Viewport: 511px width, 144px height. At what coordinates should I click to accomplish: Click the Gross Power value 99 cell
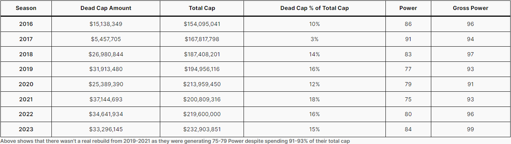pos(470,129)
